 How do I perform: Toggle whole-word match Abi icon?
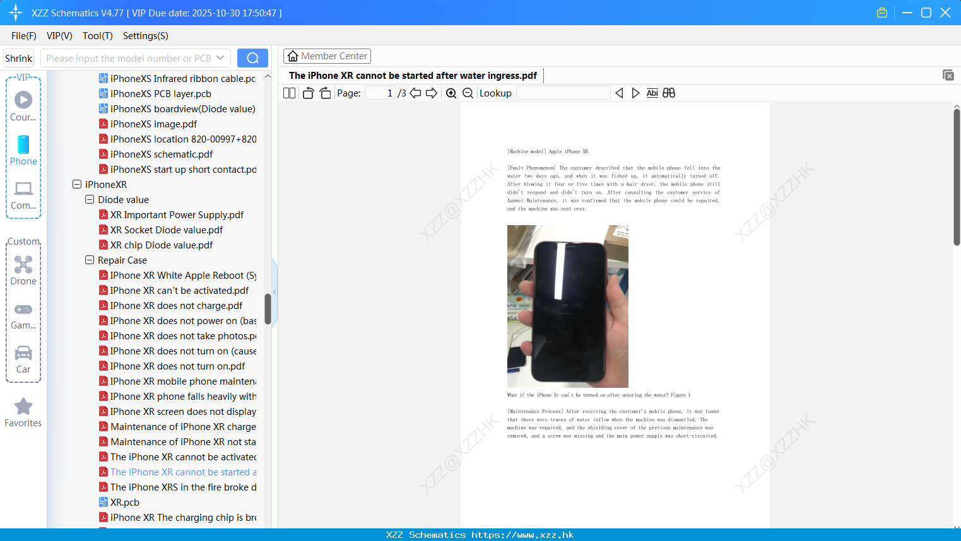652,93
